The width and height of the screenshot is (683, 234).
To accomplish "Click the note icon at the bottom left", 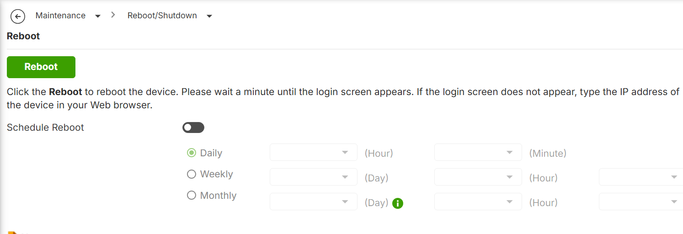I will pos(12,233).
